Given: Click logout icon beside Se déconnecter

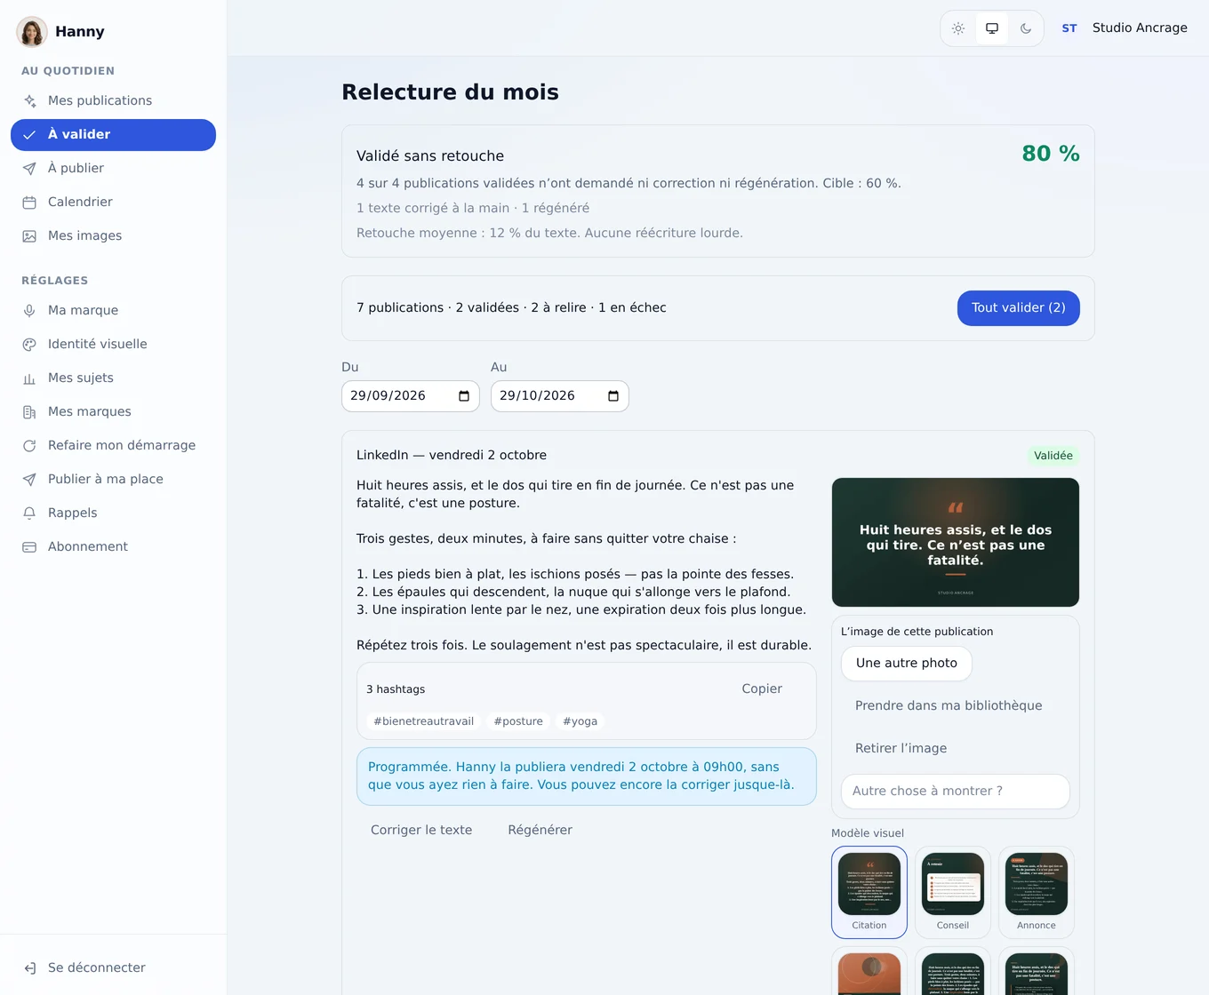Looking at the screenshot, I should pyautogui.click(x=29, y=967).
